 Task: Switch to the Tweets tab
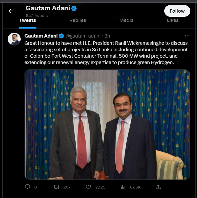pos(28,21)
